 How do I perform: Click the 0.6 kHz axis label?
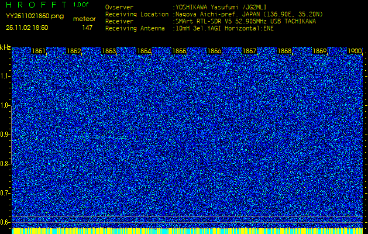click(x=5, y=222)
